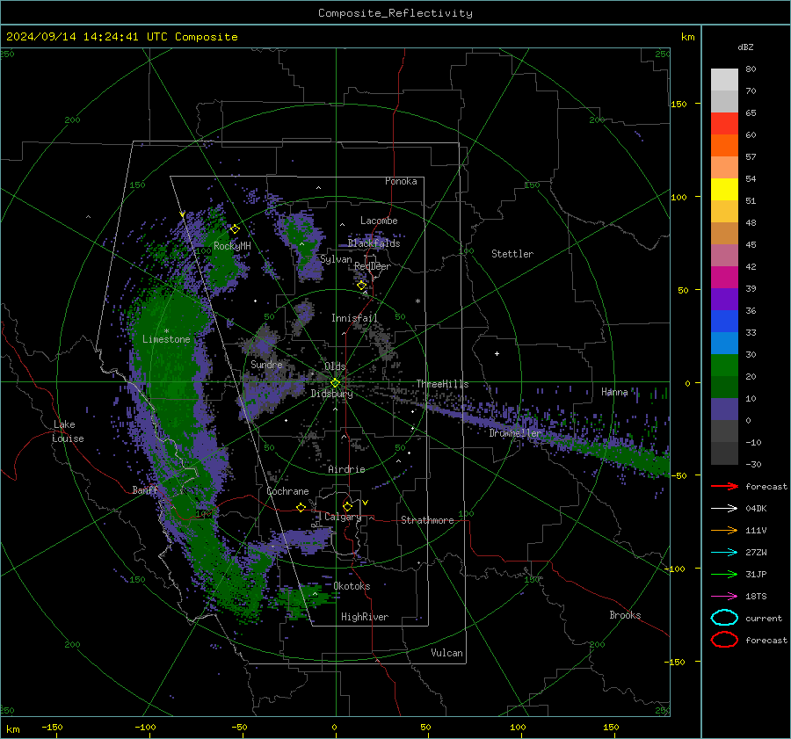Select the bright yellow 54–51 dBZ swatch
This screenshot has height=739, width=791.
(x=724, y=190)
